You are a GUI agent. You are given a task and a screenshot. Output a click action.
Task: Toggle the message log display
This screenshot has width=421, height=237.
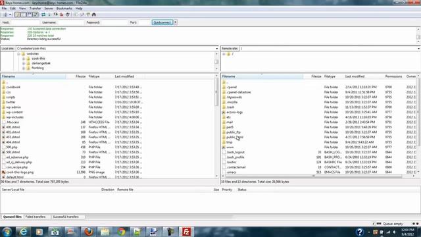(17, 14)
